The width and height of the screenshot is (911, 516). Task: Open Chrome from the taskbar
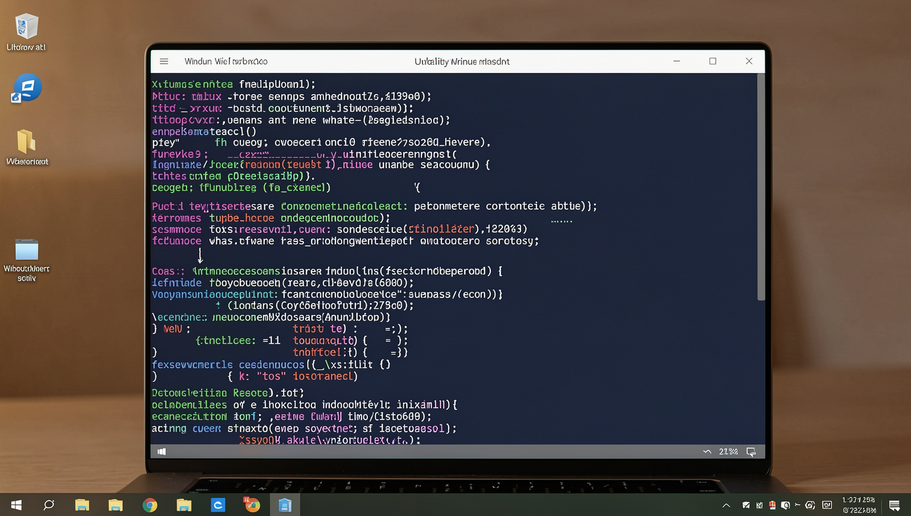pos(150,505)
